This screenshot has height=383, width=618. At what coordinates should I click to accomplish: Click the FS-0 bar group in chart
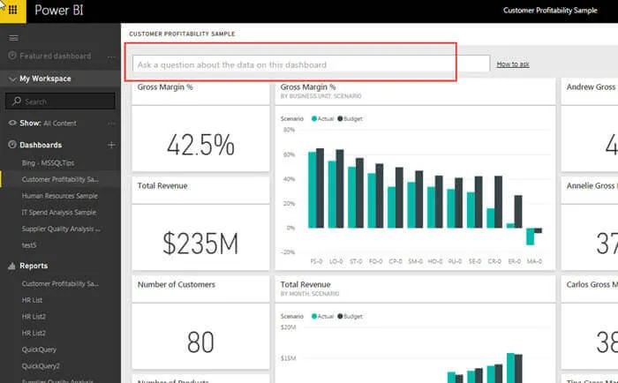click(316, 188)
